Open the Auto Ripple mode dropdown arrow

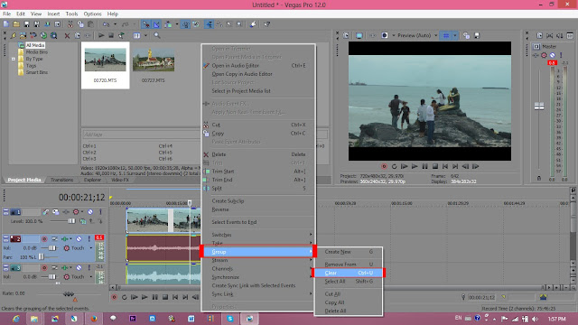pos(177,24)
